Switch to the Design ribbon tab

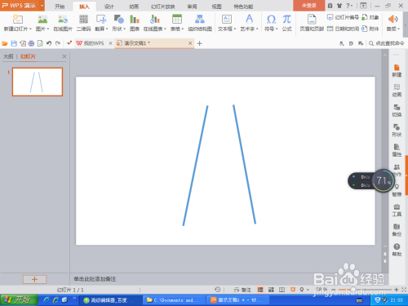pyautogui.click(x=109, y=7)
